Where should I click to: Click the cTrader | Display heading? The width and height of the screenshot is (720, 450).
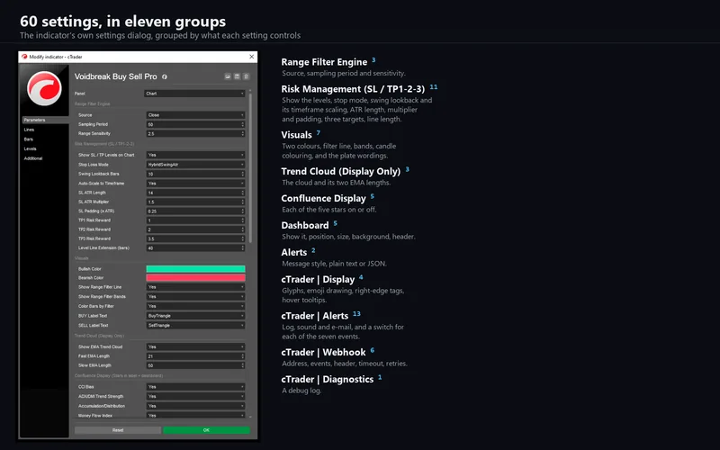tap(319, 280)
